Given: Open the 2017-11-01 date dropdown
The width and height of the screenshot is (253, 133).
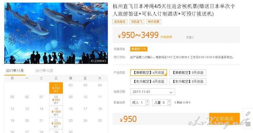Looking at the screenshot, I should (153, 92).
